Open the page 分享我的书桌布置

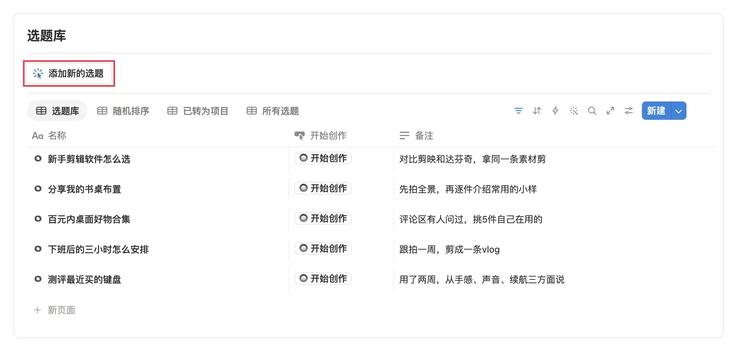pos(85,189)
